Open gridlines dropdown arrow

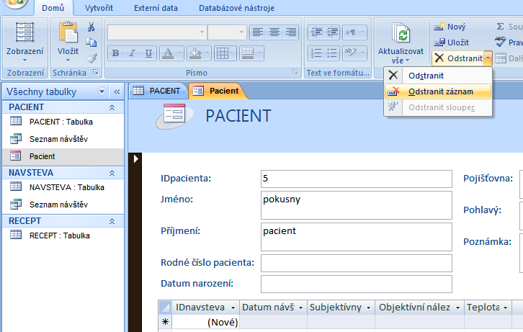[232, 53]
